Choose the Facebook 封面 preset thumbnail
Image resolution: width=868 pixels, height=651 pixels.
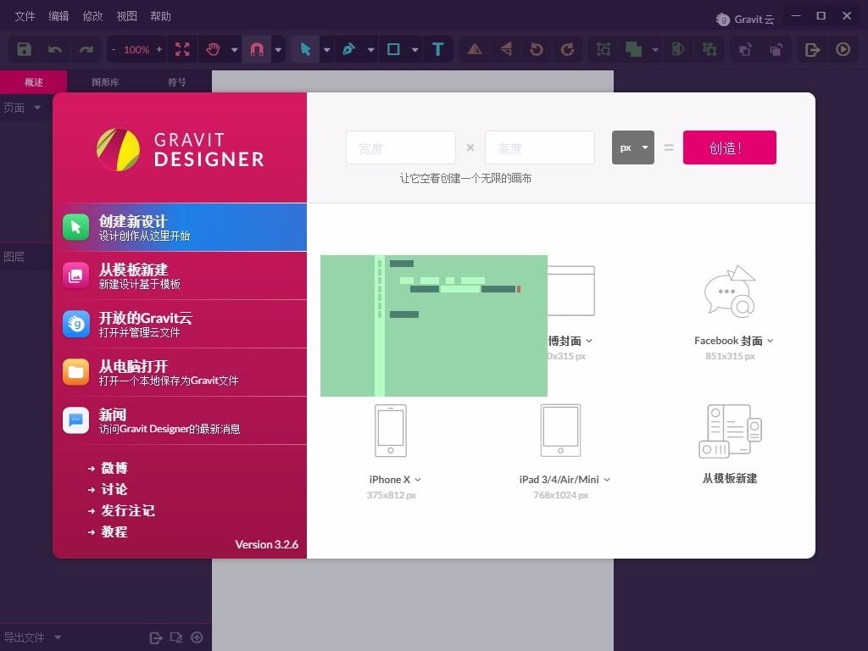point(730,292)
